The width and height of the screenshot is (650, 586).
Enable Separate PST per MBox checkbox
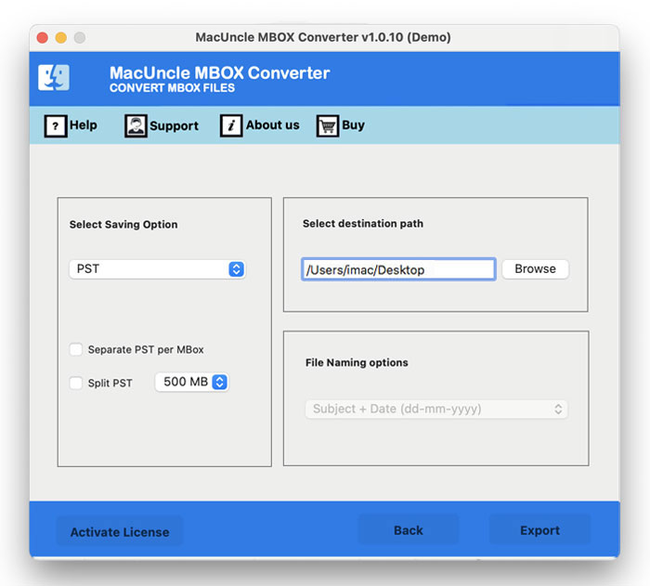coord(76,349)
